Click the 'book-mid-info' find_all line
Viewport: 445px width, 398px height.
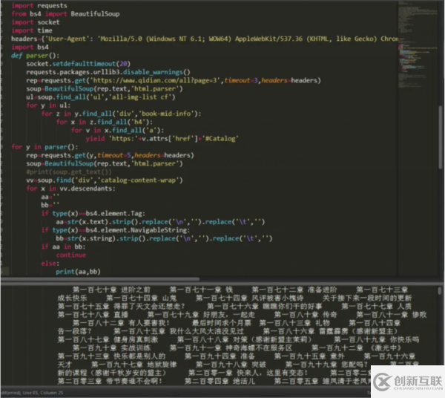[121, 114]
